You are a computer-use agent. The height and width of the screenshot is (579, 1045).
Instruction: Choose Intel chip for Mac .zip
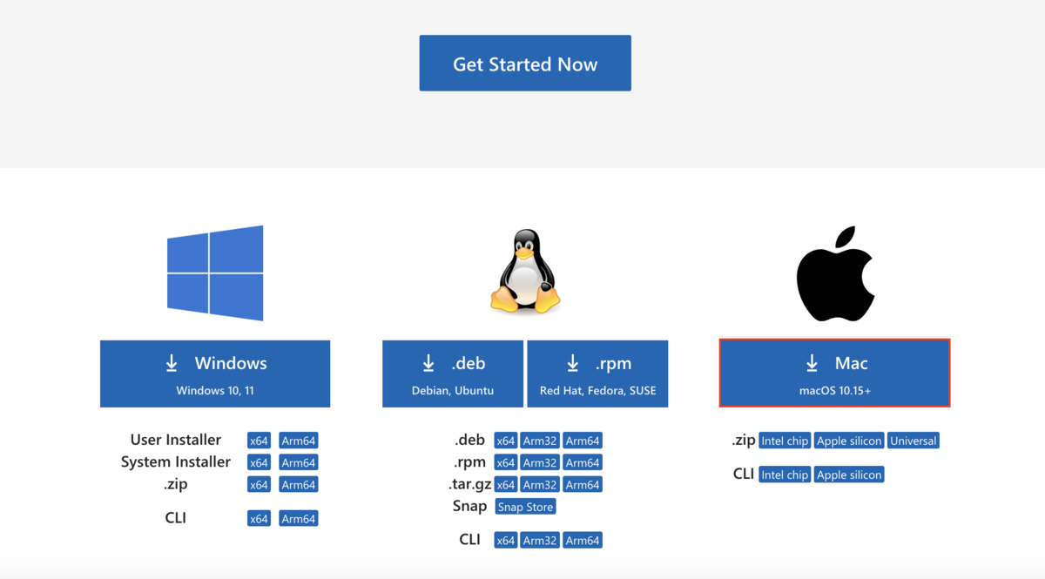click(785, 441)
